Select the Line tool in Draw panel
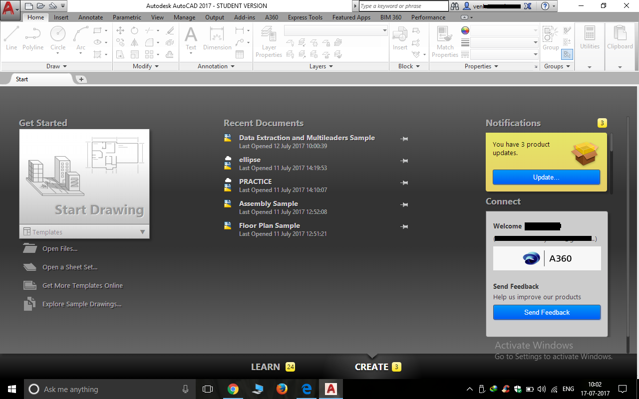Screen dimensions: 639x399 coord(11,38)
